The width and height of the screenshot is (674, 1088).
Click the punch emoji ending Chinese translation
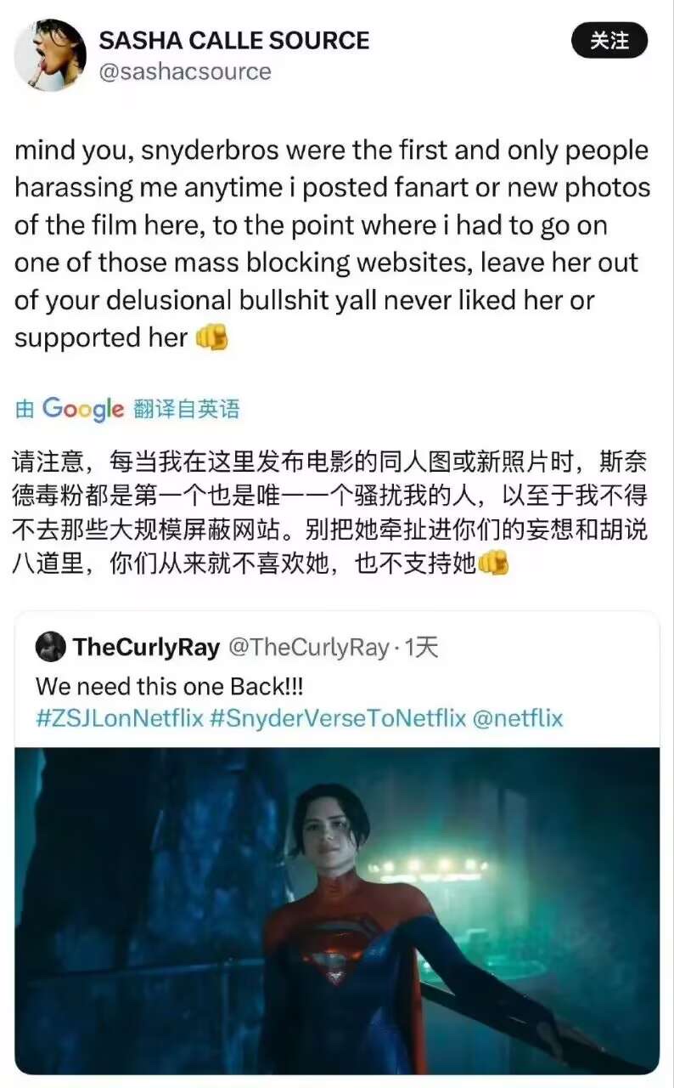[493, 563]
